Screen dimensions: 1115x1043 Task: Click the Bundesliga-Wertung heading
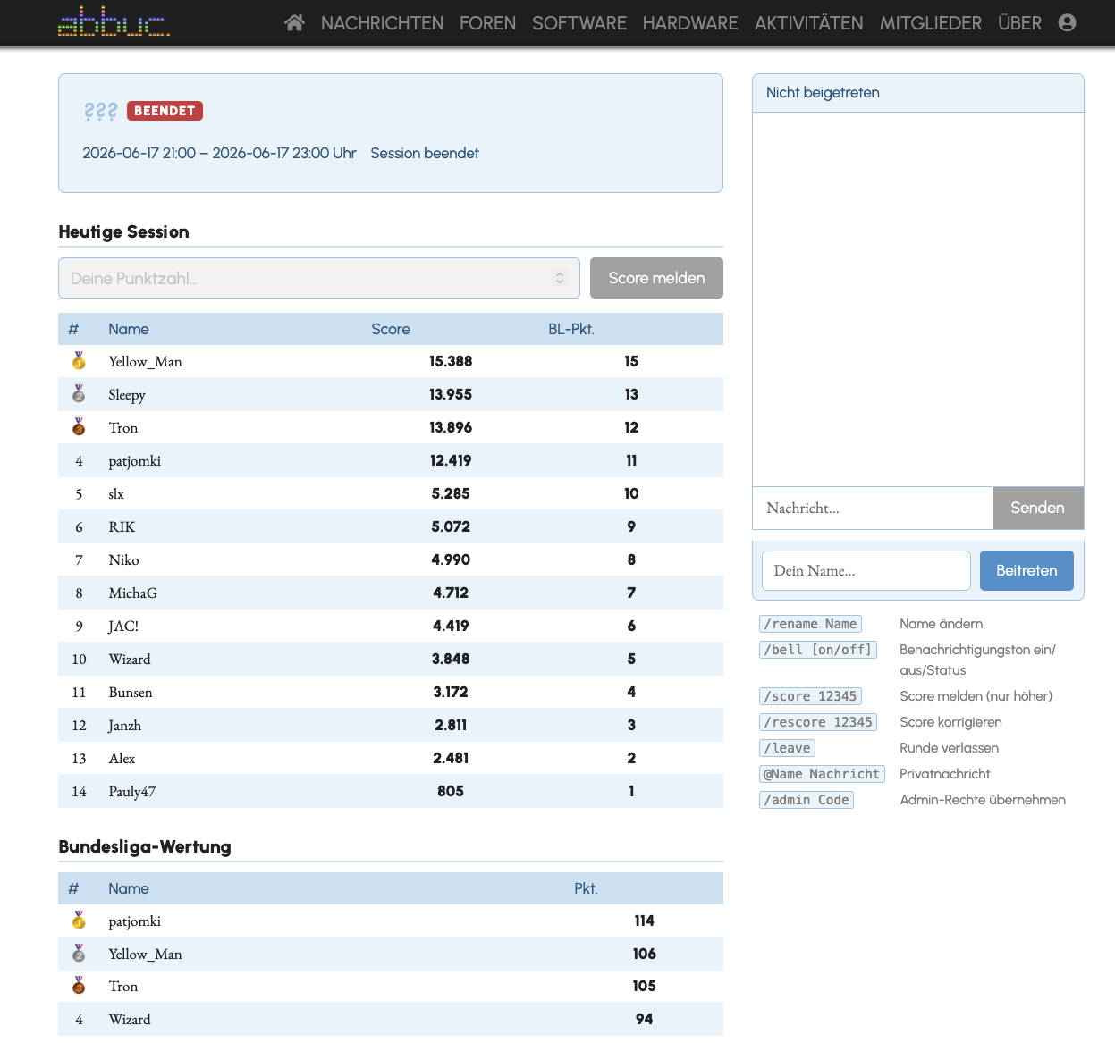[145, 846]
